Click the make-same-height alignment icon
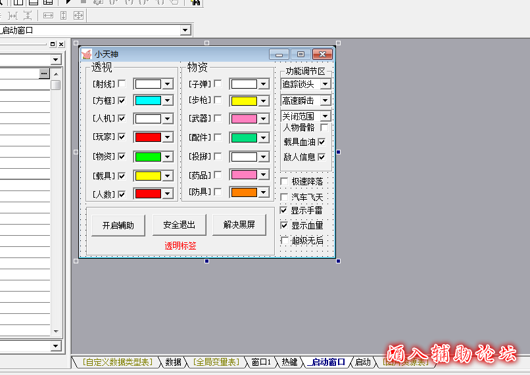The height and width of the screenshot is (375, 530). coord(63,15)
